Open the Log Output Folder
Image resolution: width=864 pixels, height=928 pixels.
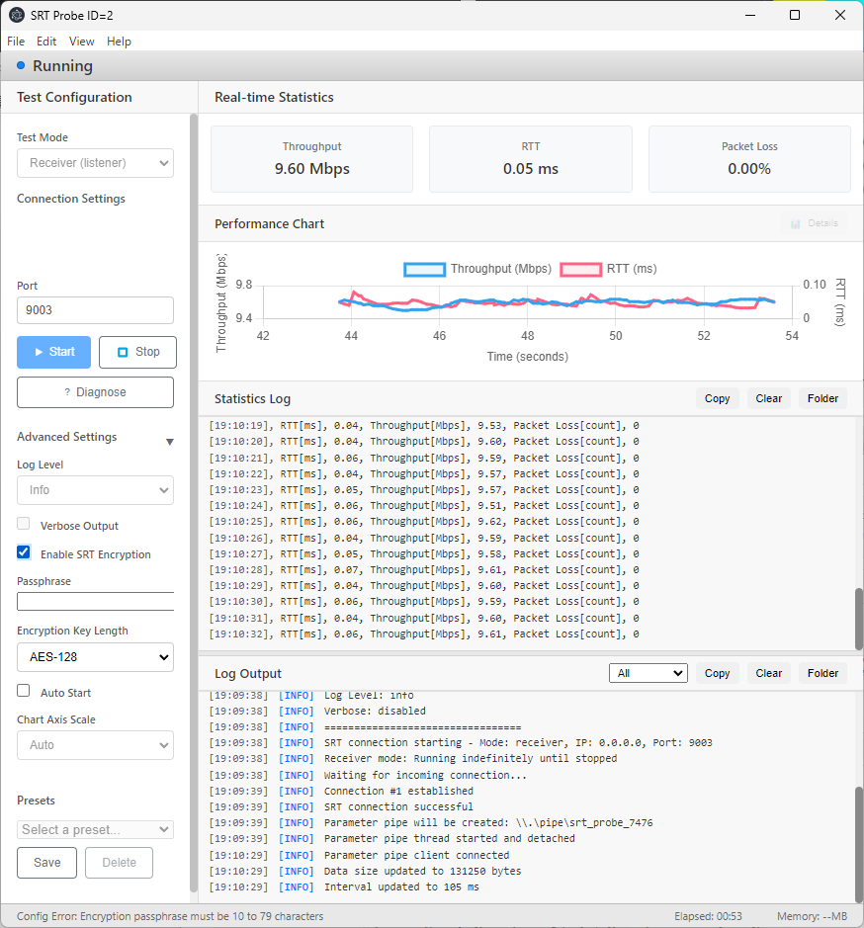point(822,673)
